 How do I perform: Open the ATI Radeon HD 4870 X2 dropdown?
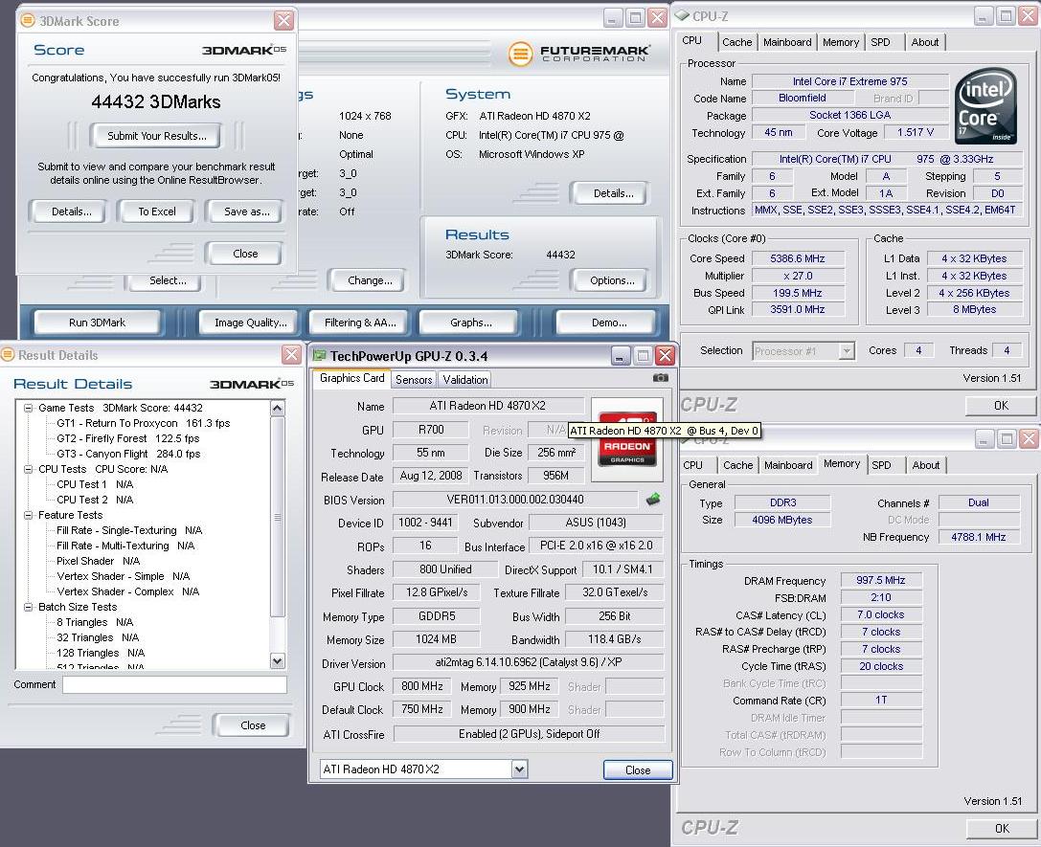[520, 769]
